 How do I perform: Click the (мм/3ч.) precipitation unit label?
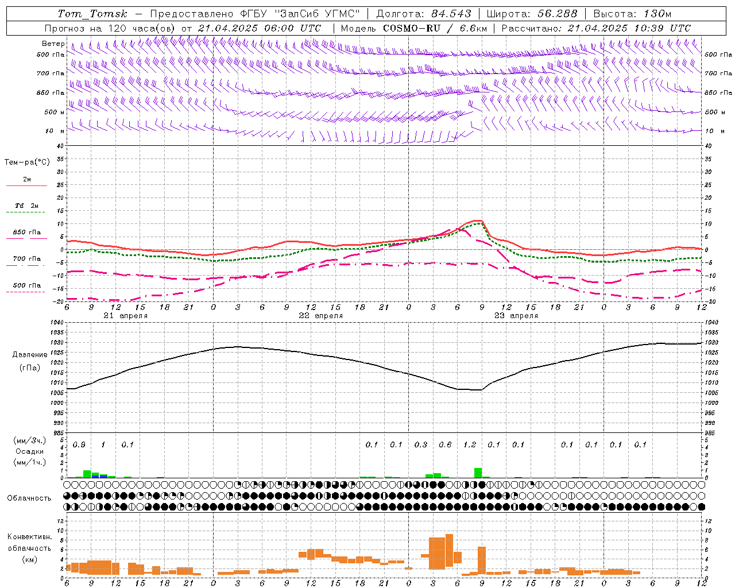(30, 440)
